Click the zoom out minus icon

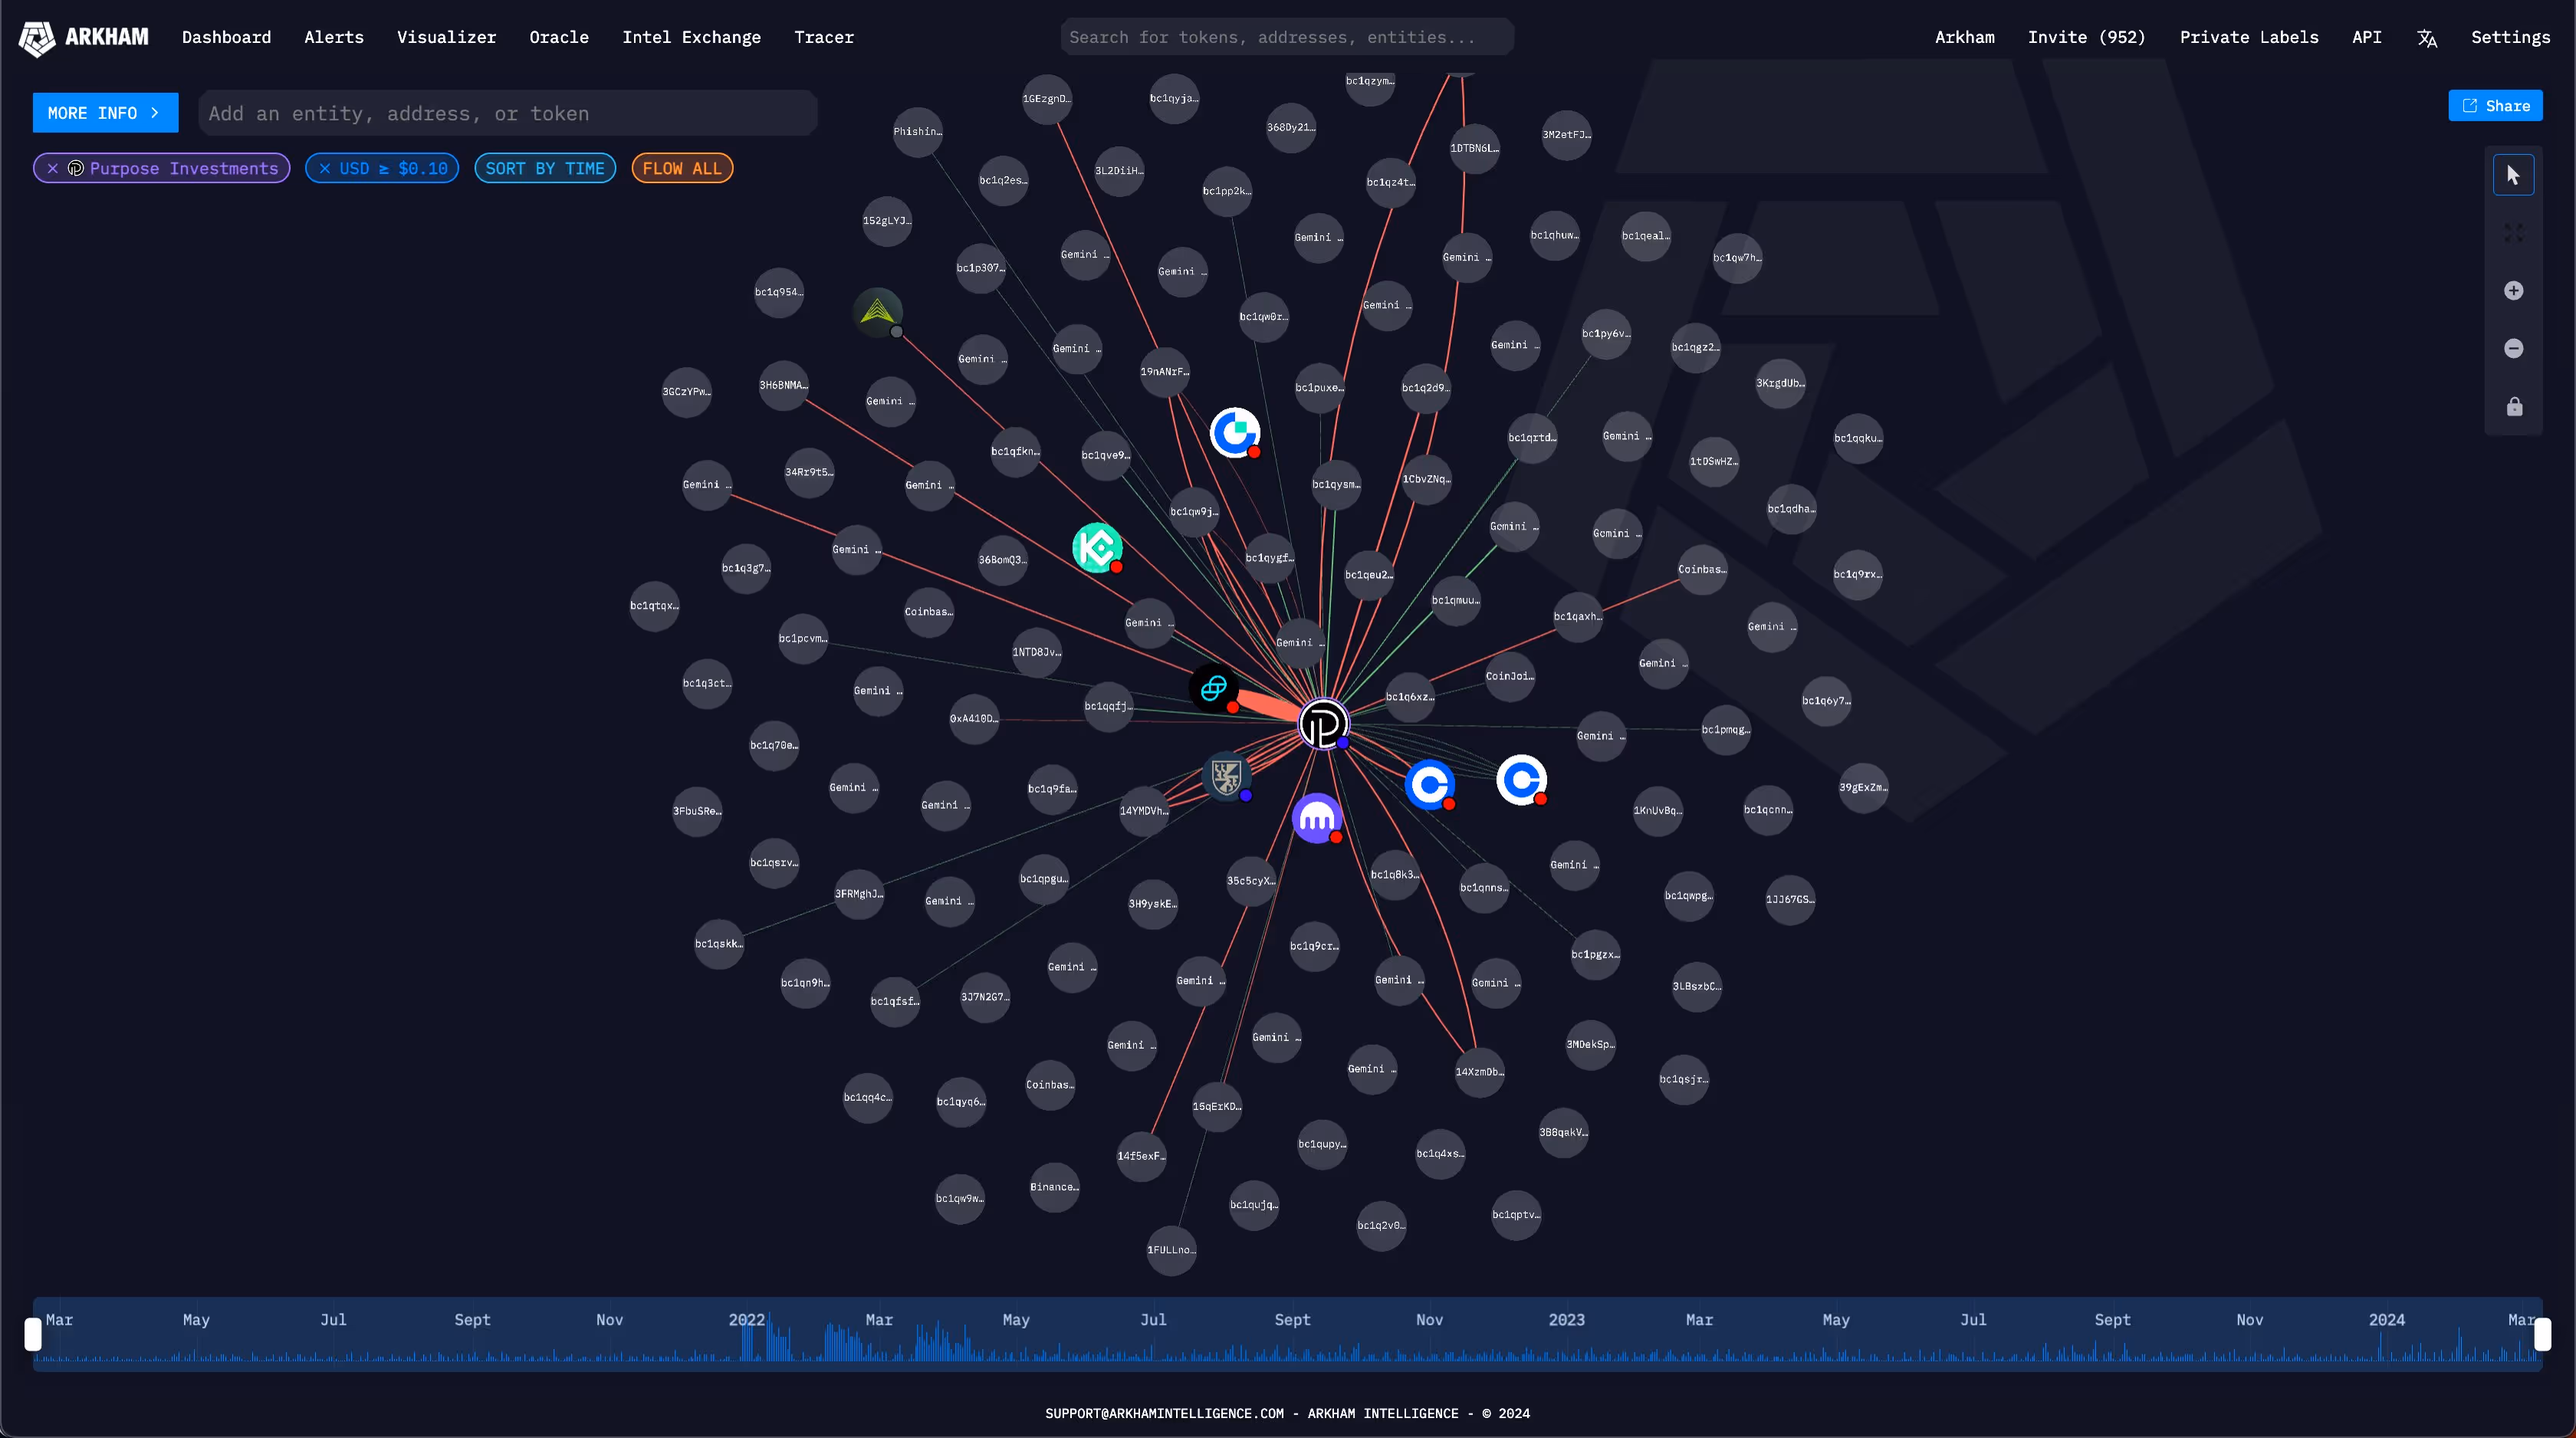[2513, 348]
